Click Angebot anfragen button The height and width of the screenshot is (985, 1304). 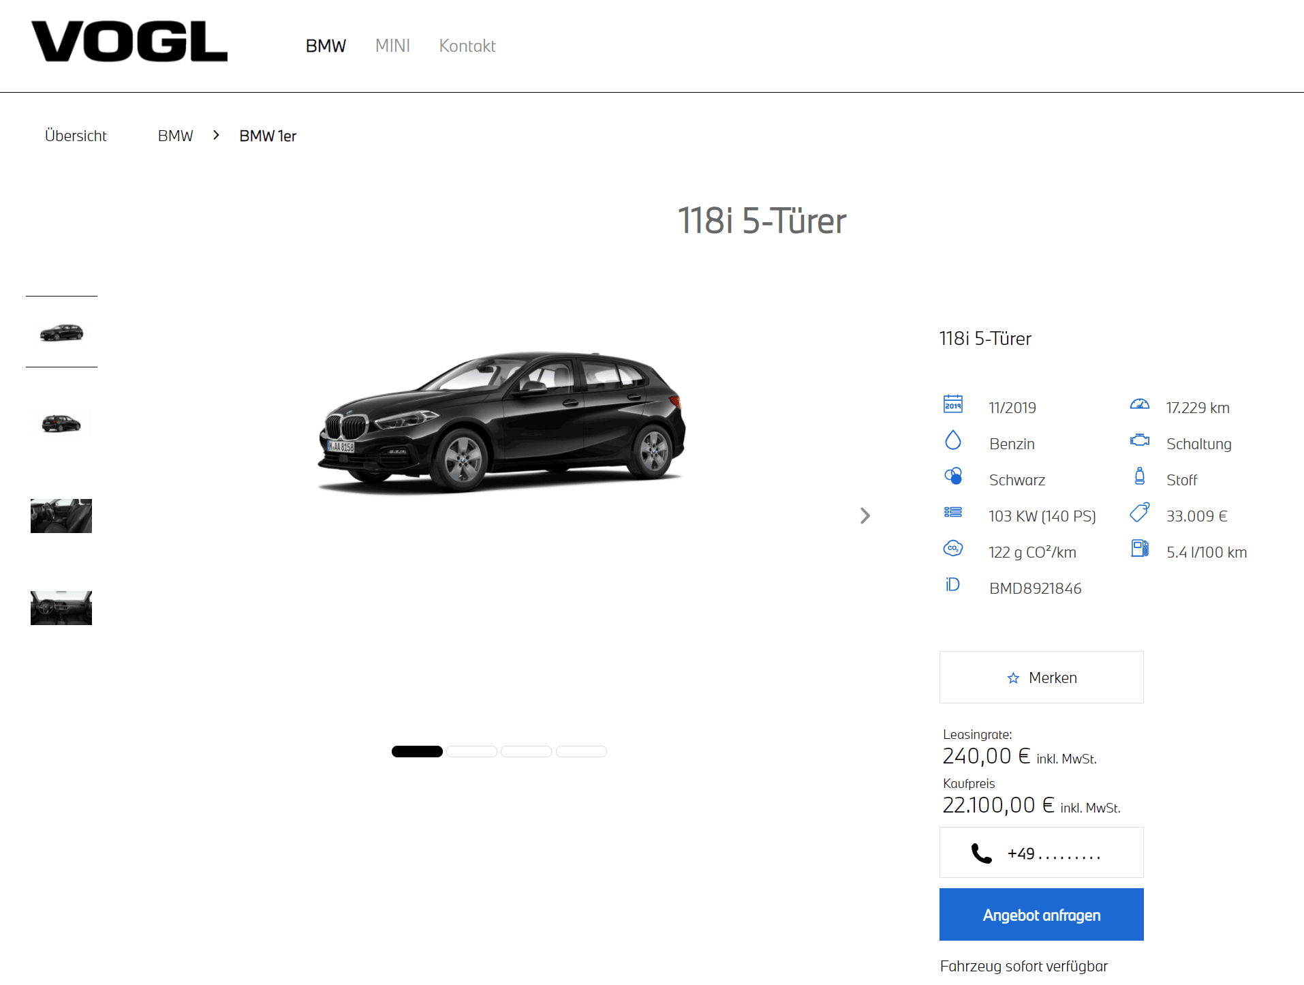(1042, 915)
